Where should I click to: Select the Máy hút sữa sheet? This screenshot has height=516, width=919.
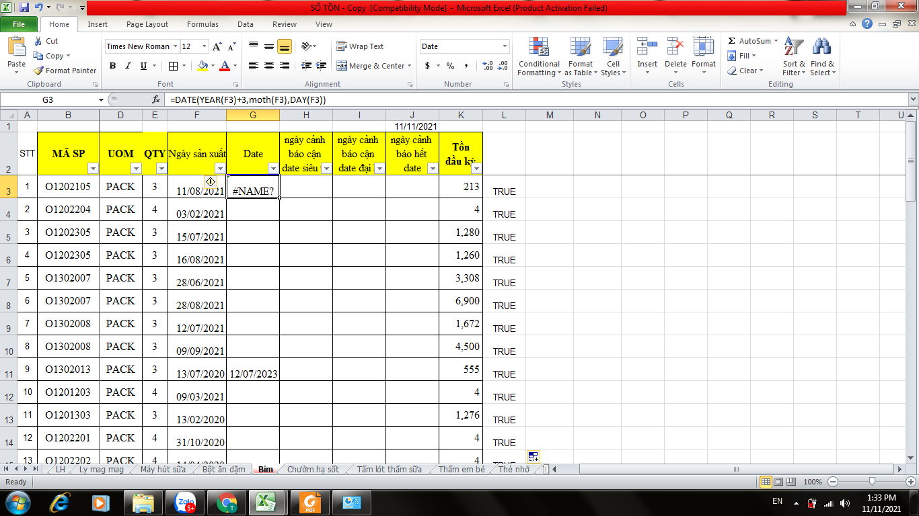163,470
